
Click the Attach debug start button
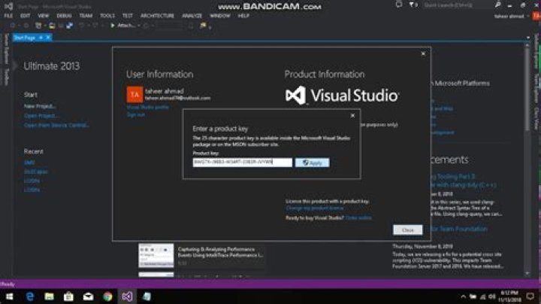tap(122, 26)
